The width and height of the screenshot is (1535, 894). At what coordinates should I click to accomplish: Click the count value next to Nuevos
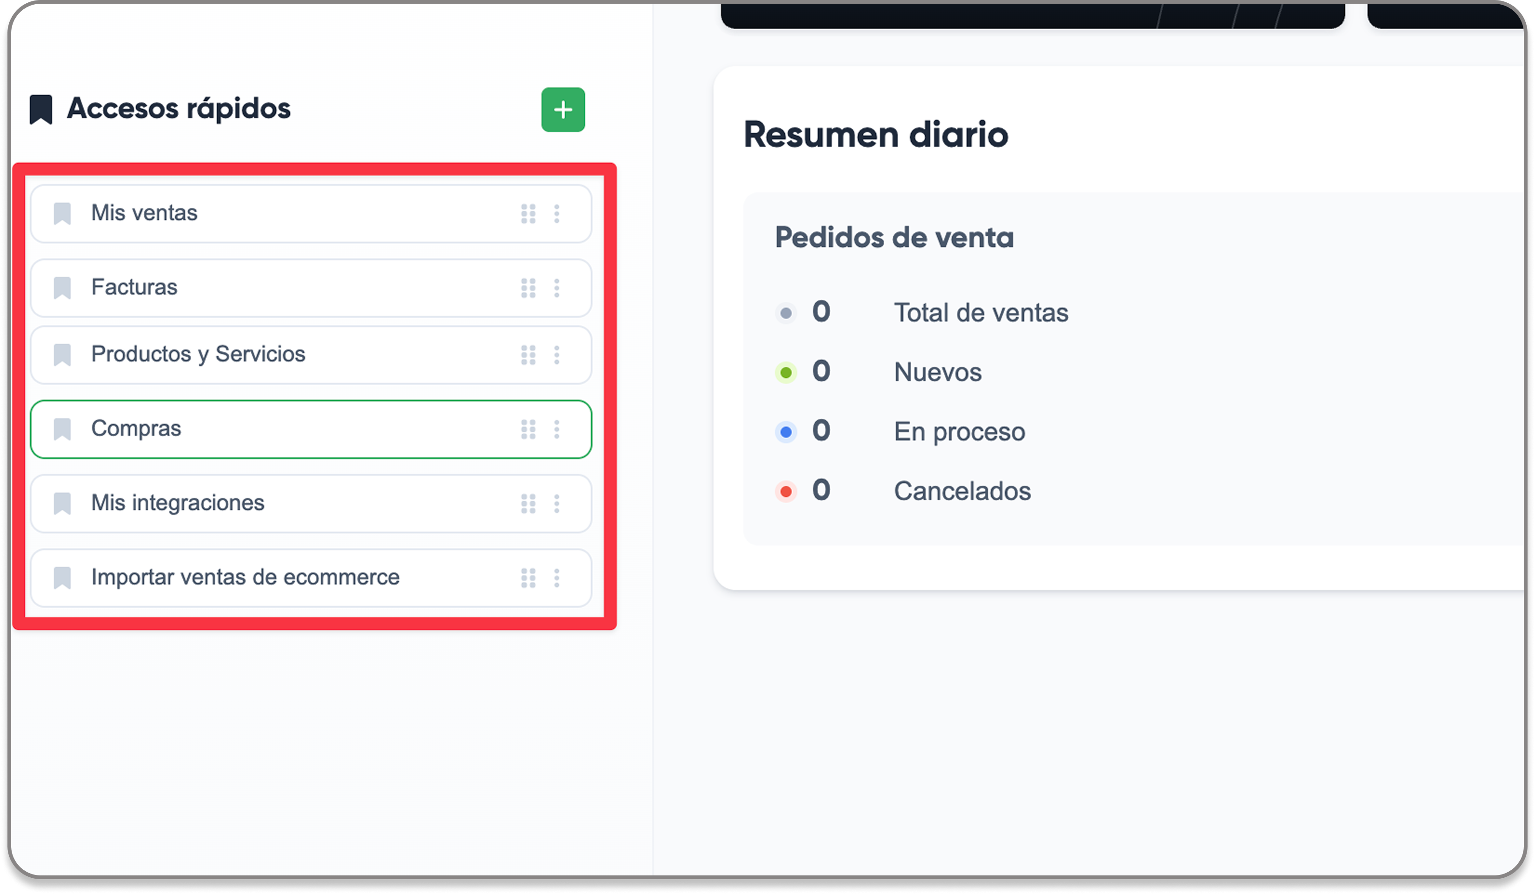(821, 371)
